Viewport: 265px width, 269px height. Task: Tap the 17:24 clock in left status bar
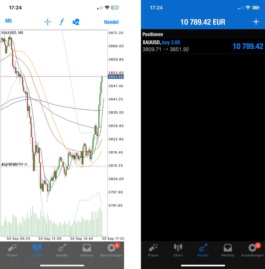click(x=15, y=8)
